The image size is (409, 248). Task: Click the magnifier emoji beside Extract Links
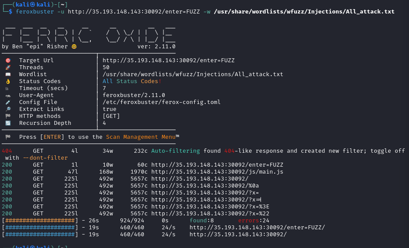(x=8, y=109)
